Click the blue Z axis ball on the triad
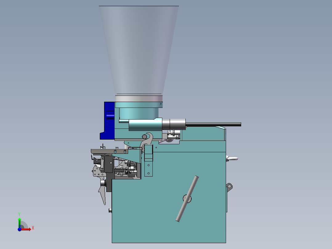The width and height of the screenshot is (332, 249). [19, 229]
